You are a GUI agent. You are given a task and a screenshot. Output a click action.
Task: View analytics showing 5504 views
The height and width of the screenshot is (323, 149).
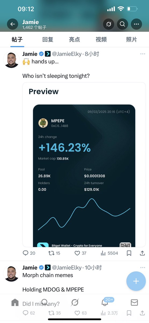point(109,253)
